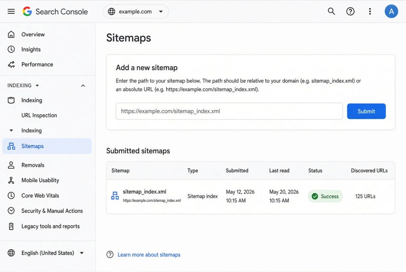The height and width of the screenshot is (272, 406).
Task: Click the Last read column header
Action: pos(279,171)
